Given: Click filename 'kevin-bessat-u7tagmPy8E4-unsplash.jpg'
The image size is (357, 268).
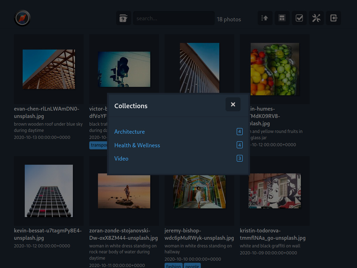Looking at the screenshot, I should pos(48,234).
